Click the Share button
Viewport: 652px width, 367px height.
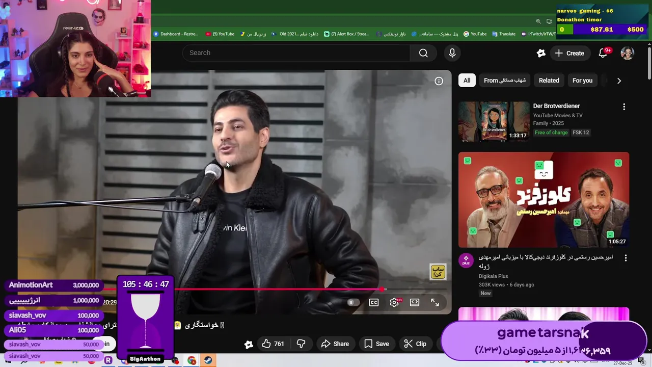[x=335, y=344]
